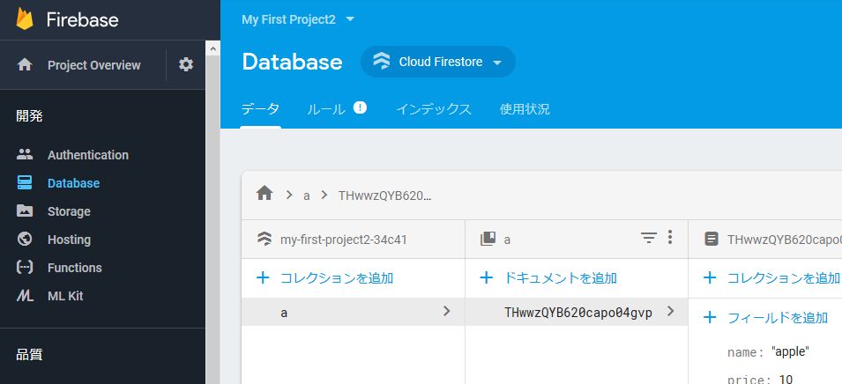Click the Cloud Firestore logo icon

tap(382, 62)
